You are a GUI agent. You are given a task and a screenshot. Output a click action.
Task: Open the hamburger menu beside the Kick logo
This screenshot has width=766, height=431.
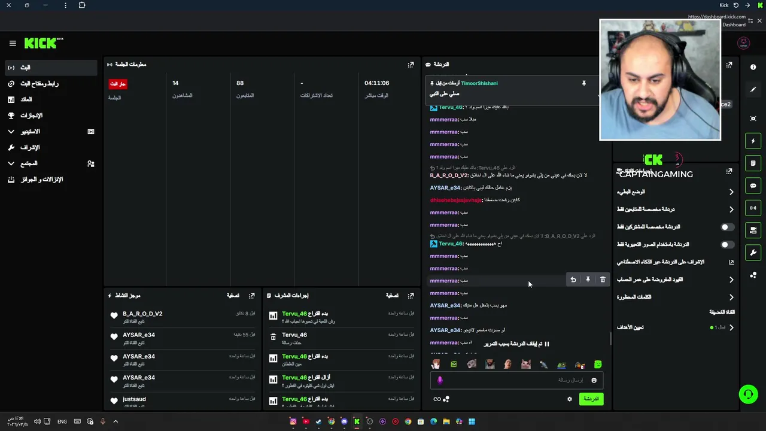coord(13,43)
